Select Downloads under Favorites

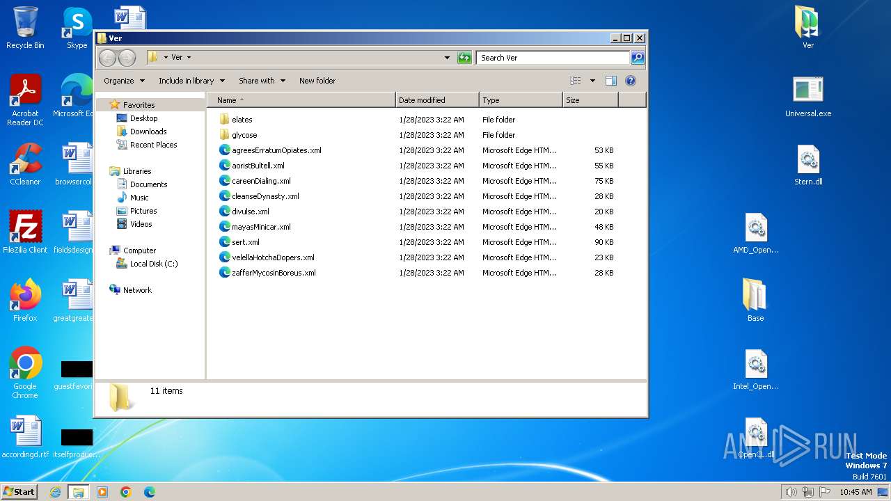point(148,132)
